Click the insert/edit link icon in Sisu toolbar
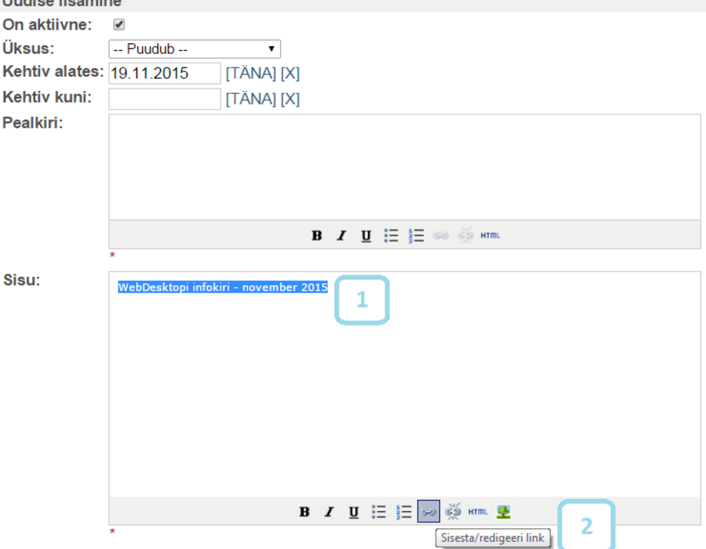This screenshot has width=706, height=549. 428,511
